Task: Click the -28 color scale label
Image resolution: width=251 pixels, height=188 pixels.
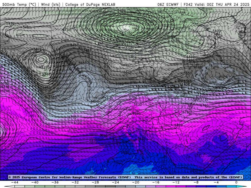Action: pyautogui.click(x=95, y=182)
